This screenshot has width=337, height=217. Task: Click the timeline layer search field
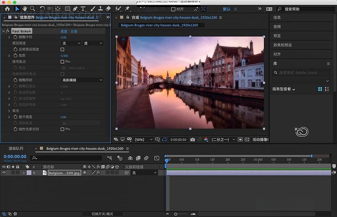click(66, 158)
